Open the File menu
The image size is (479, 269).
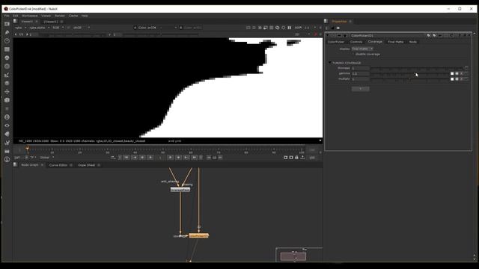click(7, 16)
